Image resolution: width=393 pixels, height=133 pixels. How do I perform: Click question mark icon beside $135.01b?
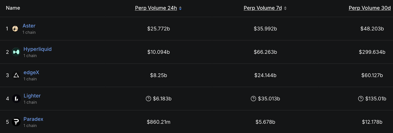(x=360, y=98)
